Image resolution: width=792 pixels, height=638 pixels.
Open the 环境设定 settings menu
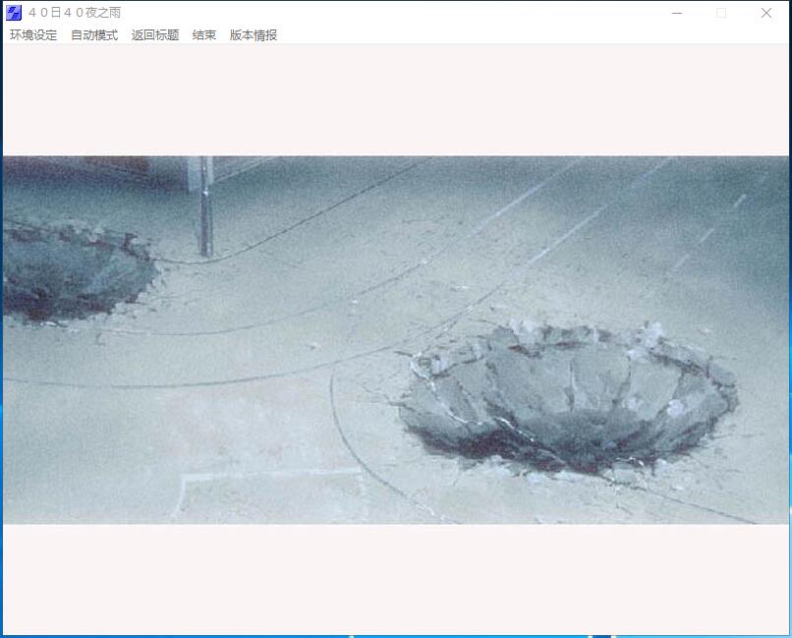click(x=32, y=33)
